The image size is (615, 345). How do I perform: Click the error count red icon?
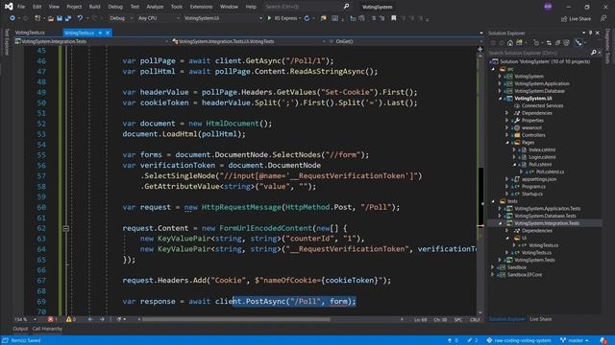(51, 319)
